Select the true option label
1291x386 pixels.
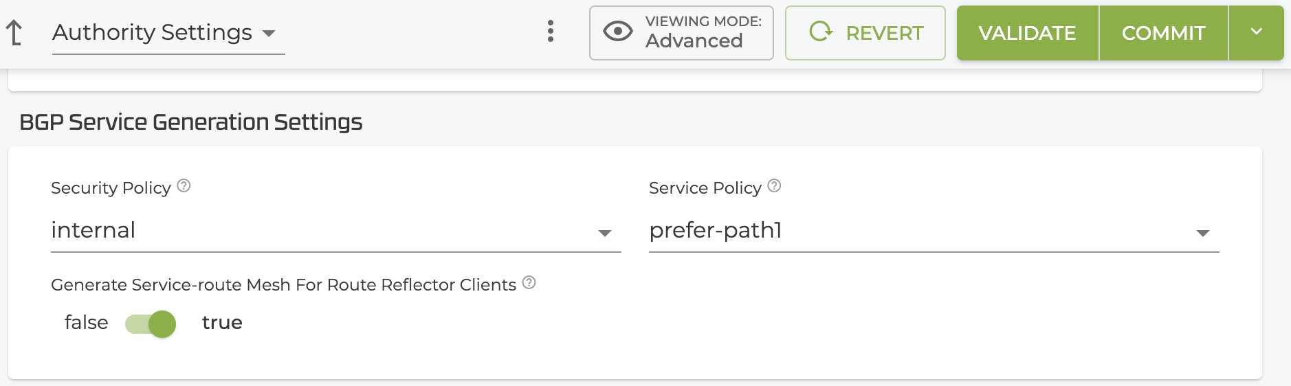(222, 323)
